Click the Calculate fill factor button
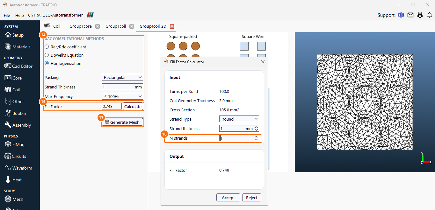Screen dimensions: 435x210 pos(133,107)
